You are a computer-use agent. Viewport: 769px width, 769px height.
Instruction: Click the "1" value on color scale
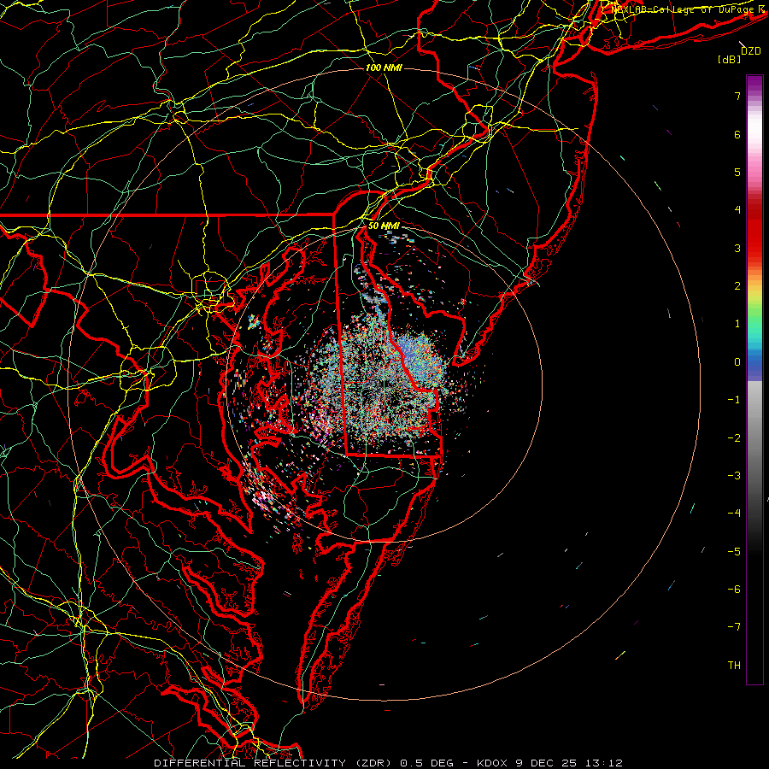coord(737,324)
